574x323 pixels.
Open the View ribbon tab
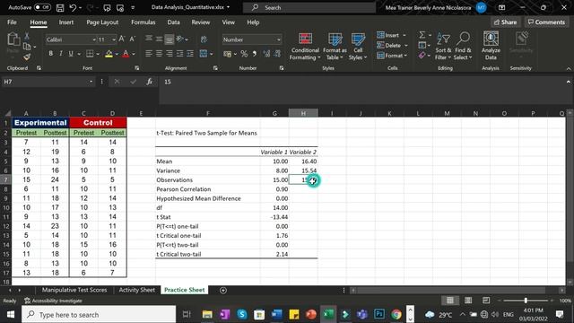229,22
